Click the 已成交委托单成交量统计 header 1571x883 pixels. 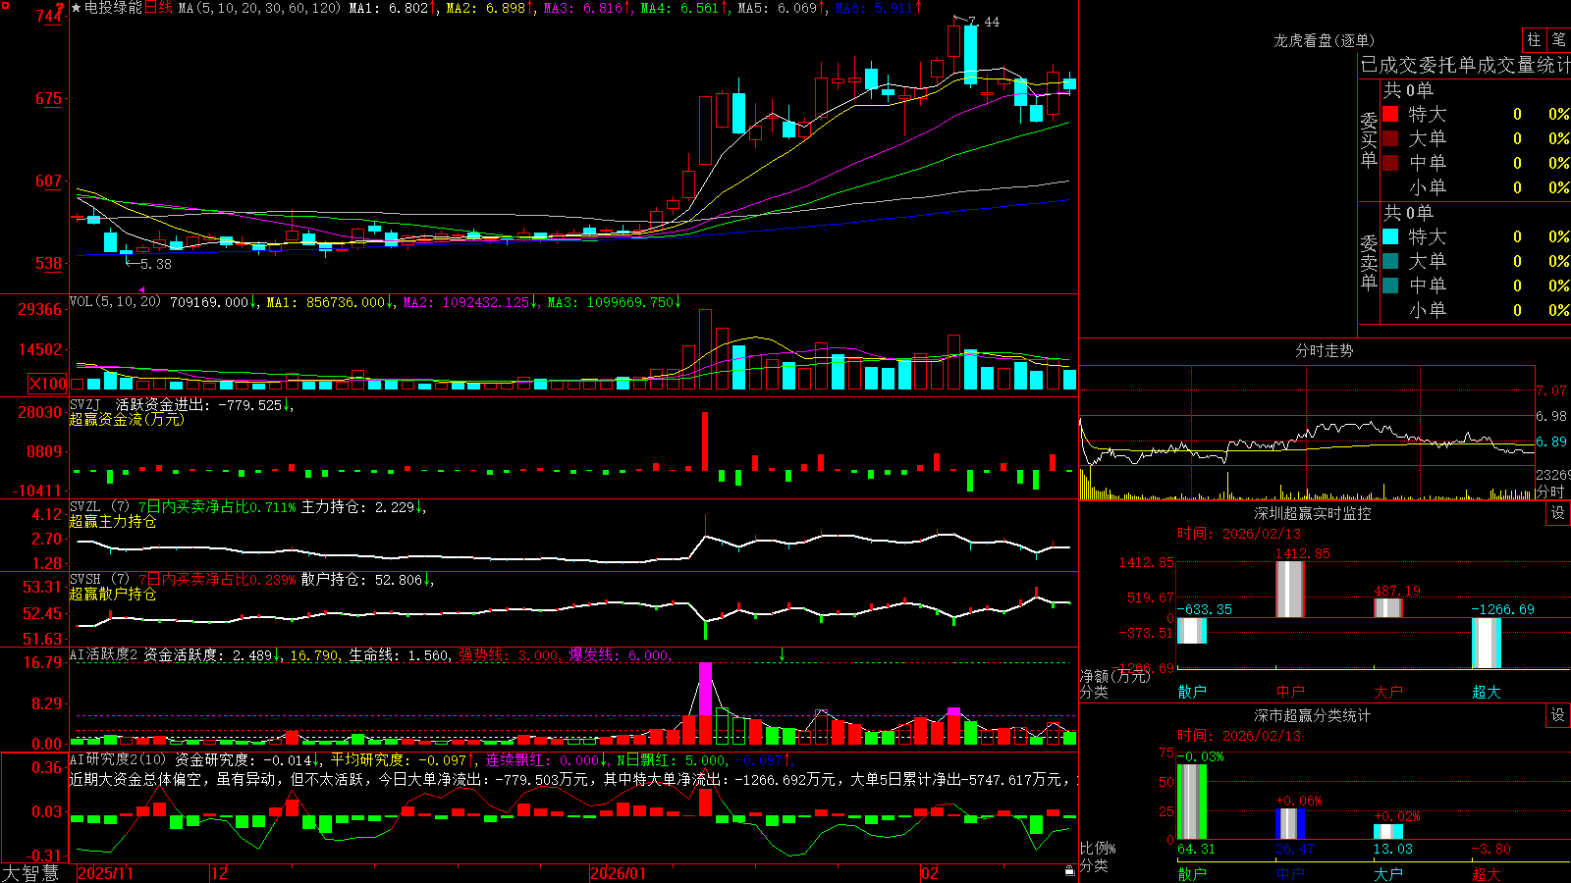[1465, 65]
